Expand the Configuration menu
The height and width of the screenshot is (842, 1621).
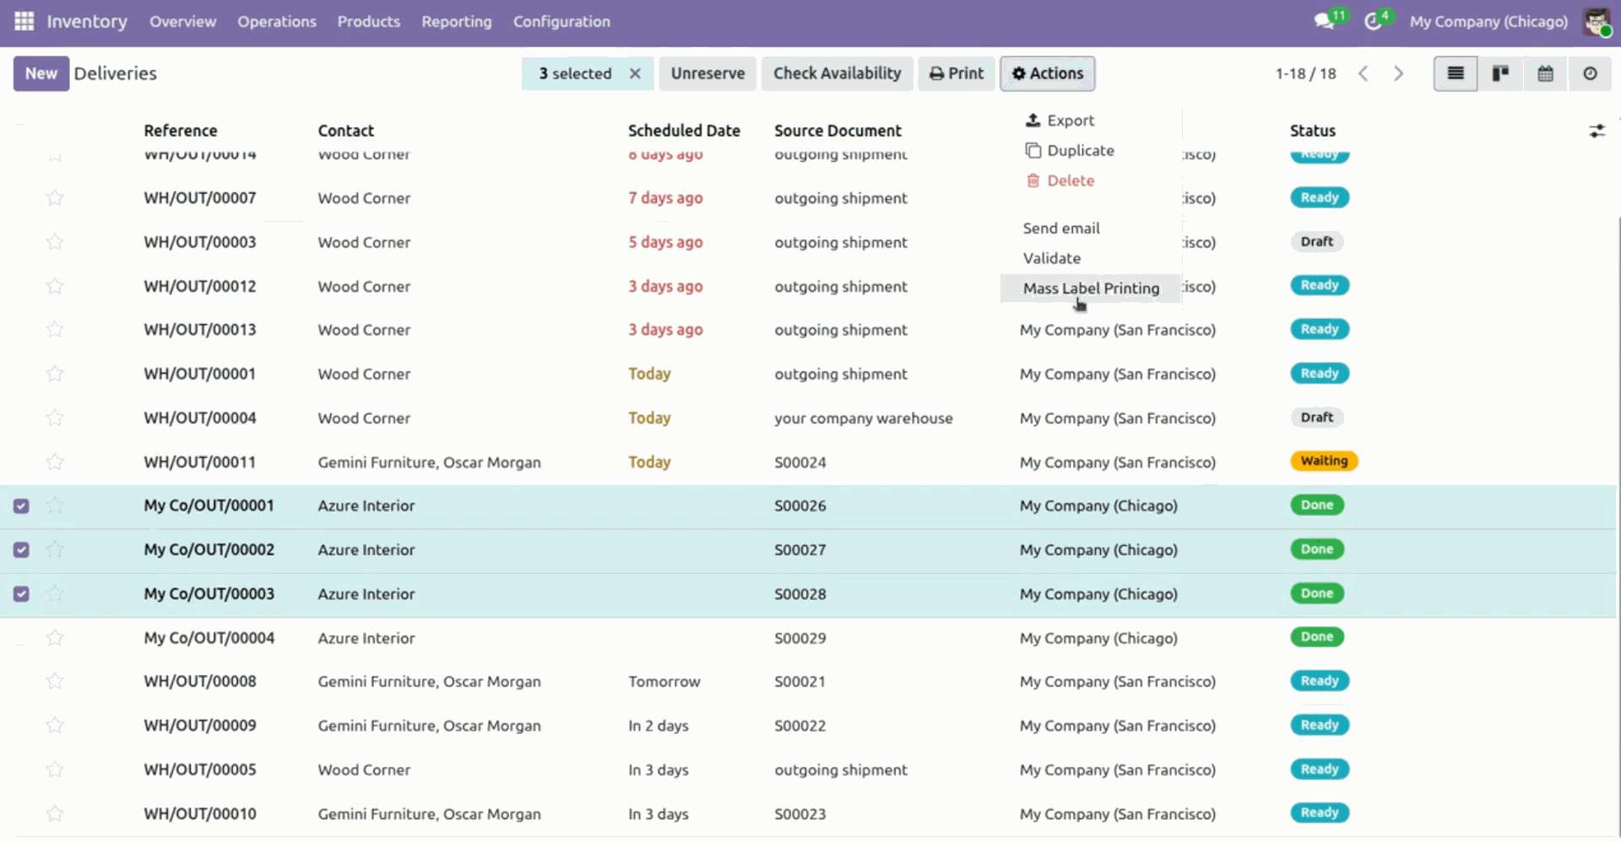[x=561, y=21]
